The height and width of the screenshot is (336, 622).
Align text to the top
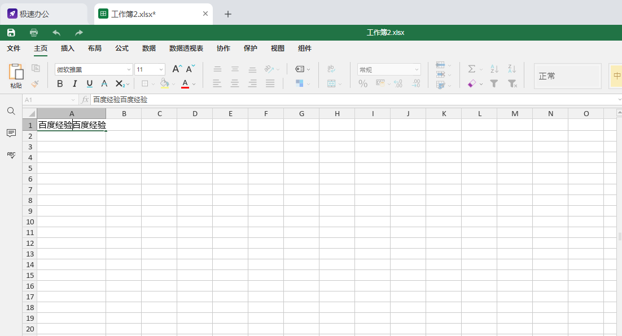click(217, 69)
